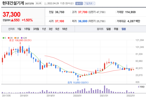Viewport: 146px width, 99px height.
Task: Click the 121,094 y-axis label
Action: tap(139, 40)
